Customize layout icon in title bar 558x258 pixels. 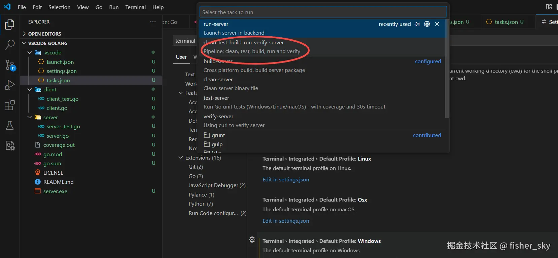(549, 7)
